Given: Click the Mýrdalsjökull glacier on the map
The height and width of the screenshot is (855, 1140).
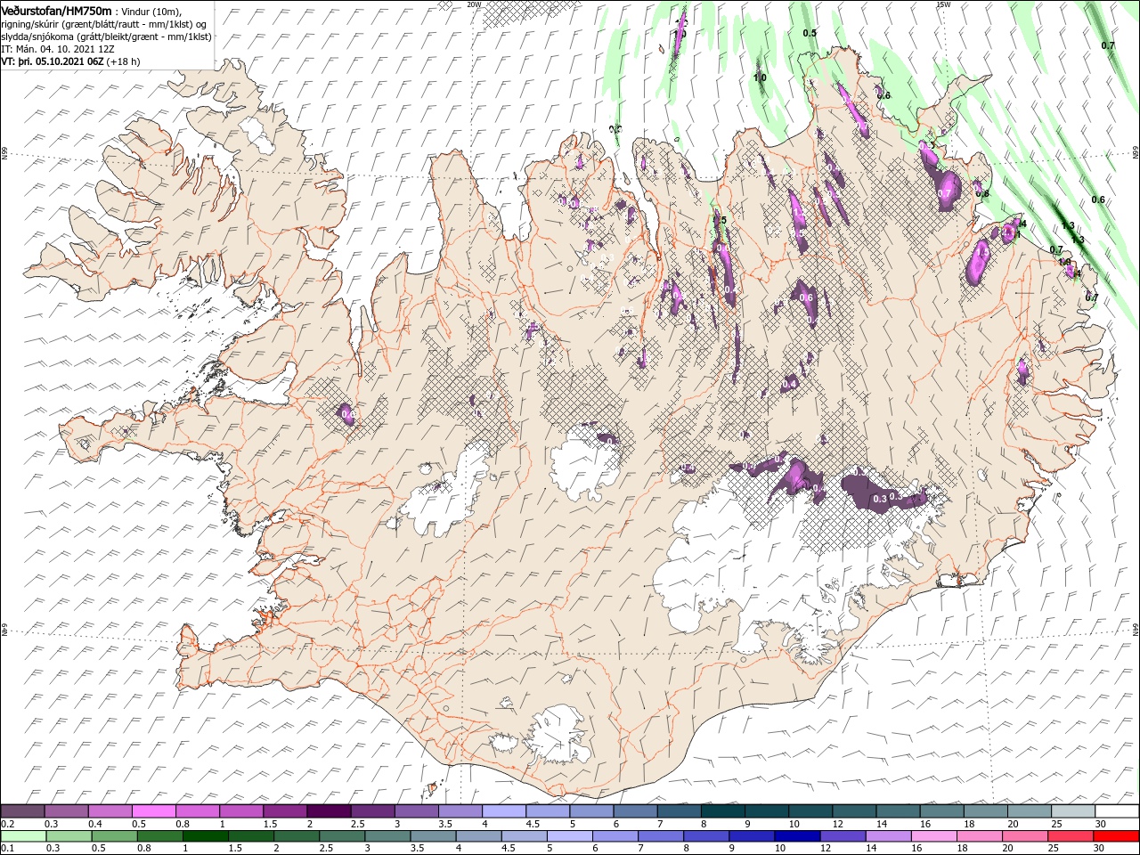Looking at the screenshot, I should [x=557, y=735].
